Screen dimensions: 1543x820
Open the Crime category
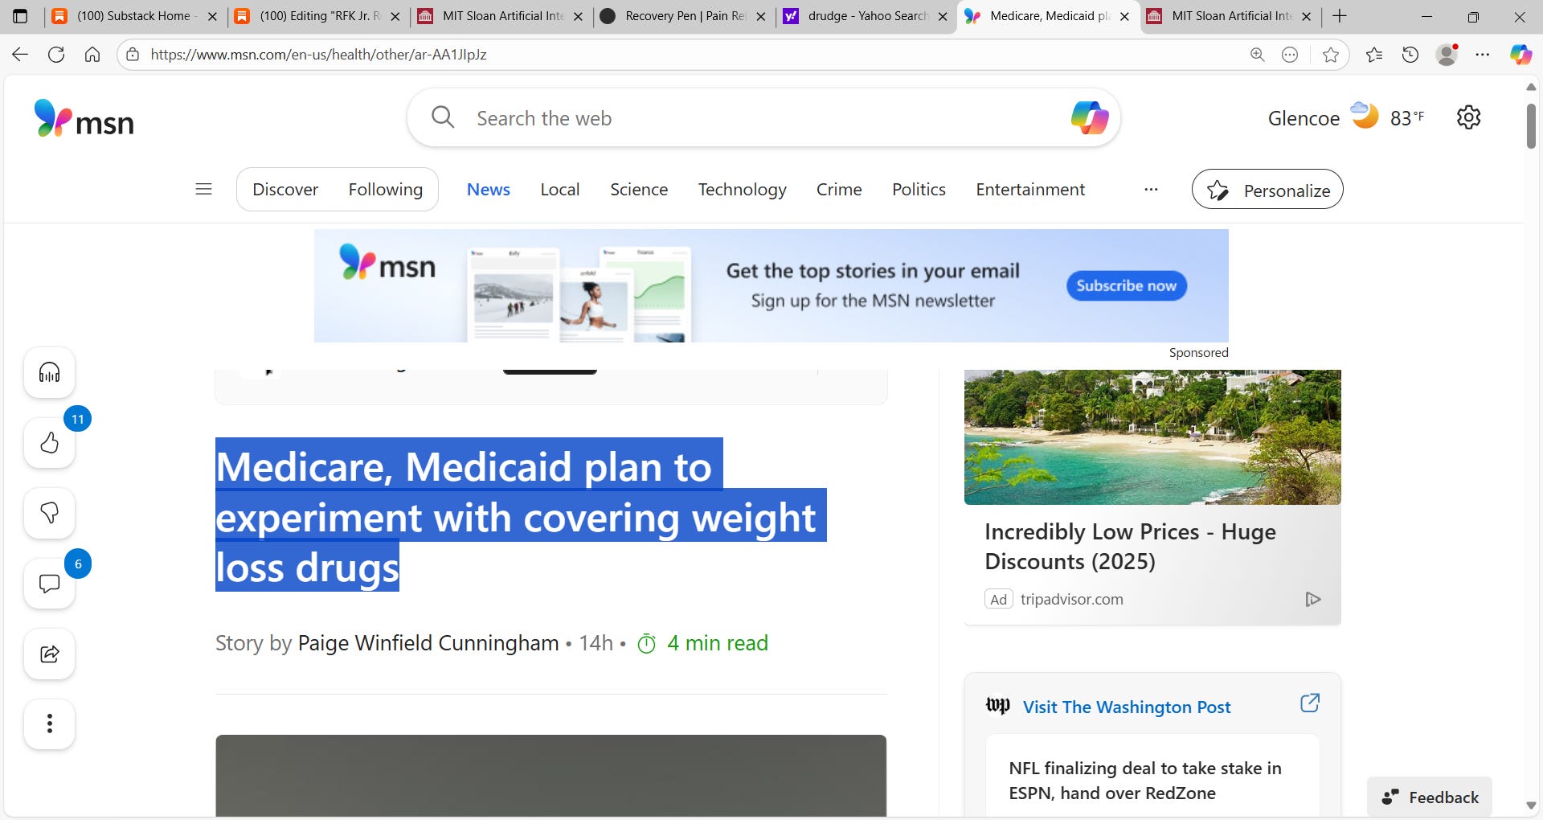(x=839, y=190)
